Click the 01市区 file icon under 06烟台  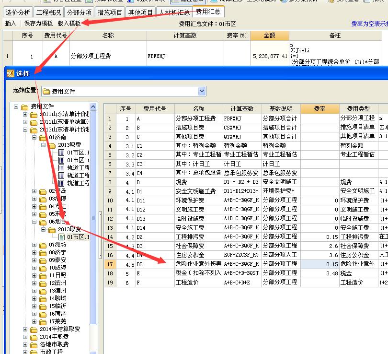coord(61,237)
